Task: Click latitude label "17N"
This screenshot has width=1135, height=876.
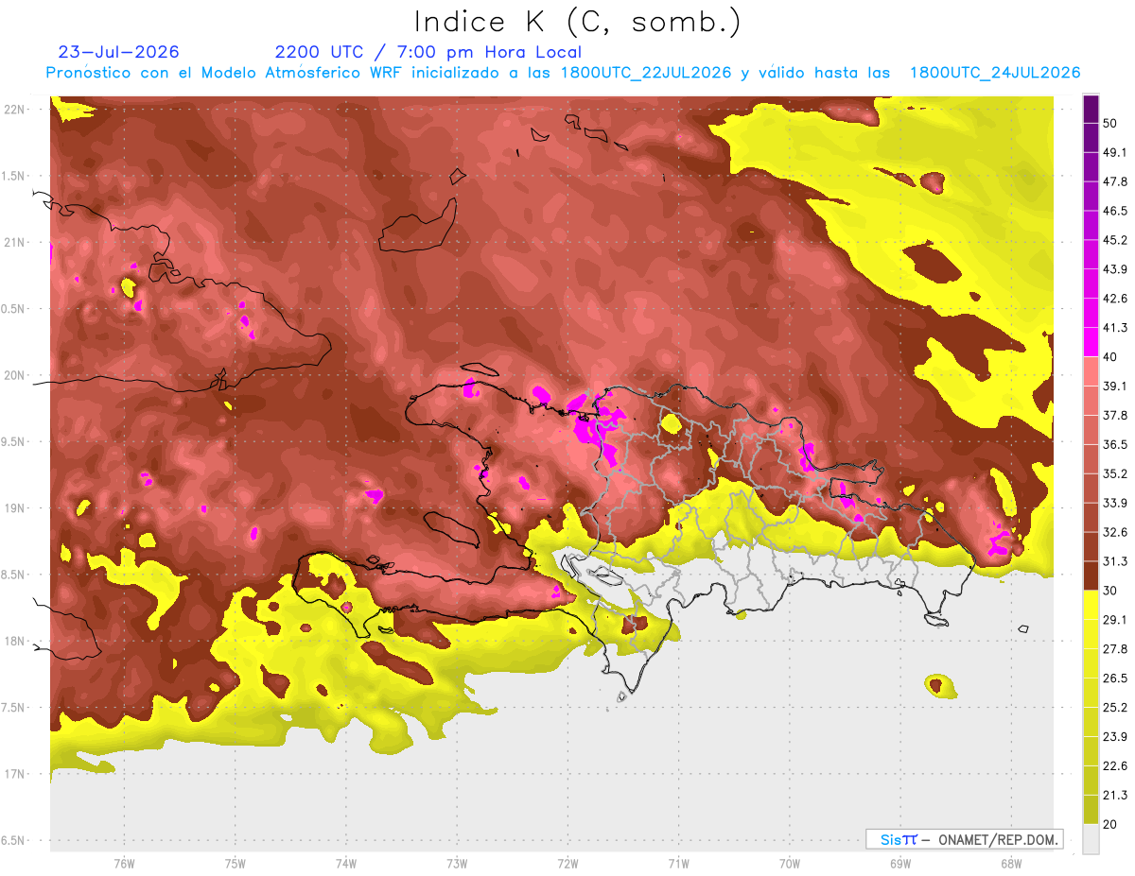Action: point(15,774)
